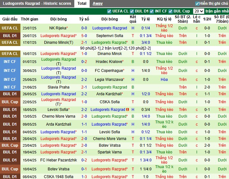Open Hradec Kralove team link

point(109,62)
